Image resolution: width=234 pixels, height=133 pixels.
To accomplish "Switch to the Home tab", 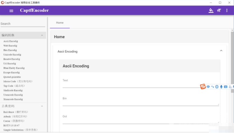I will 60,23.
